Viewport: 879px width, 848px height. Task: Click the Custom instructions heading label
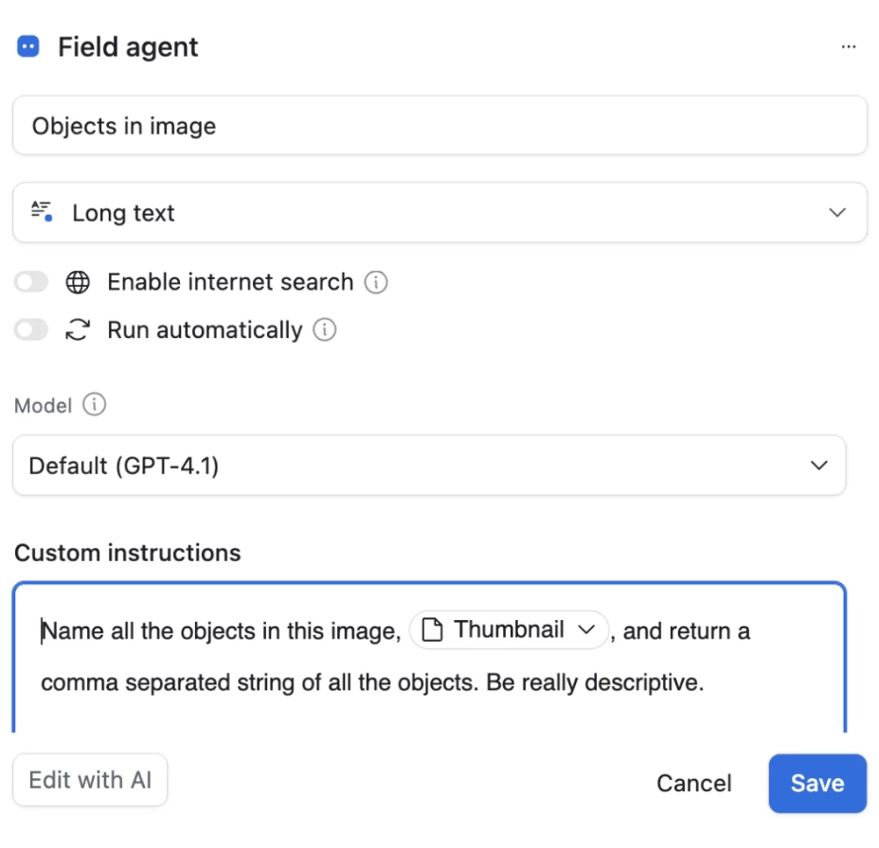(x=128, y=553)
